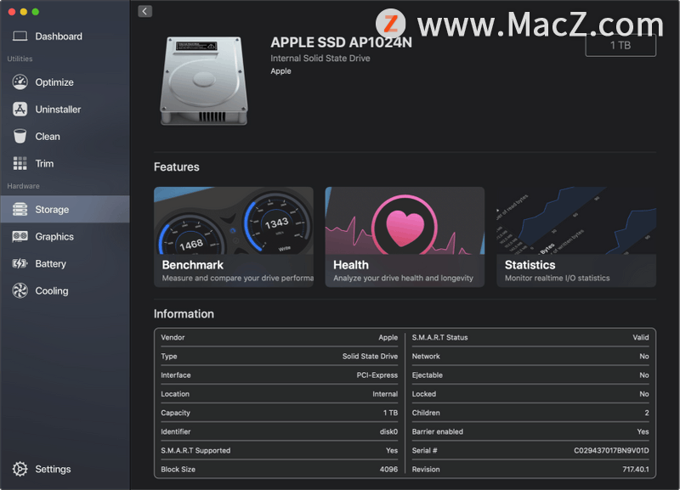Click the 1 TB capacity badge
This screenshot has height=490, width=680.
620,46
